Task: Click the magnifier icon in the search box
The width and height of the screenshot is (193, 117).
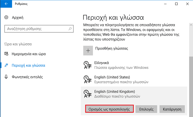Action: (x=70, y=29)
